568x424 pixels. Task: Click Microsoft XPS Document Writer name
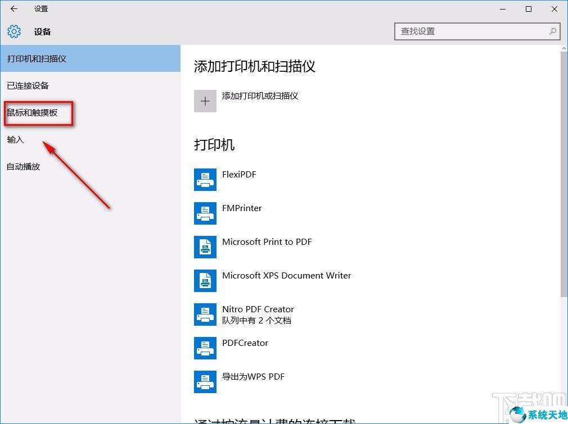287,275
